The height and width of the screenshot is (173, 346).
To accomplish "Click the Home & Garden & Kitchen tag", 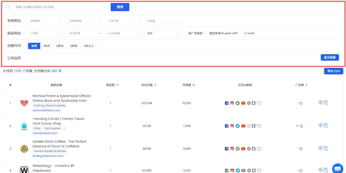I will 50,151.
